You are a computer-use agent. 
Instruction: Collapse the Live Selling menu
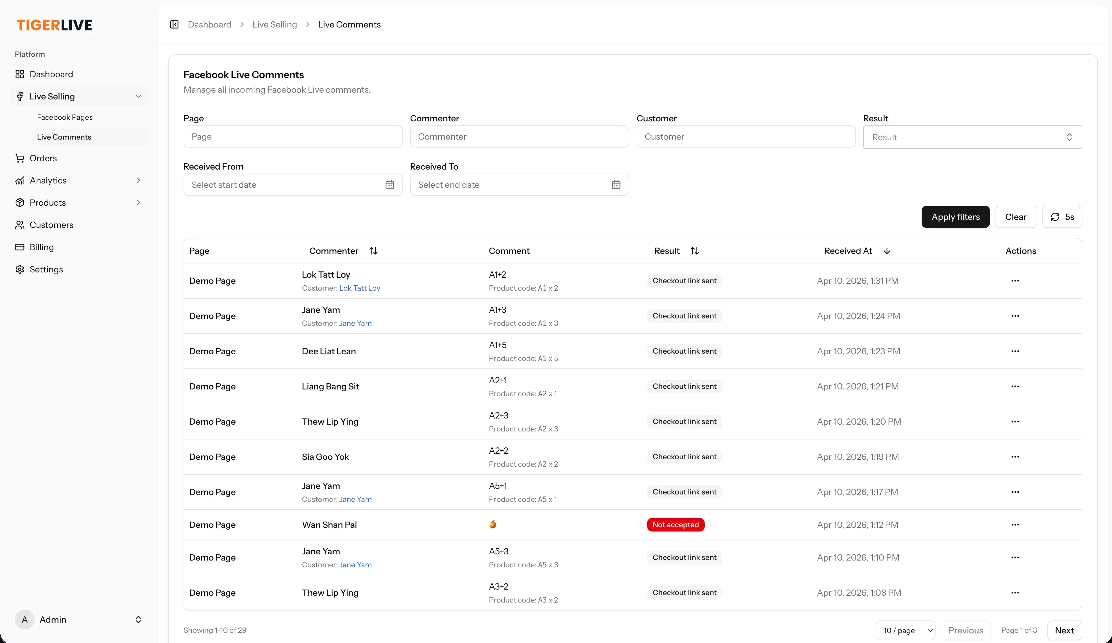138,96
